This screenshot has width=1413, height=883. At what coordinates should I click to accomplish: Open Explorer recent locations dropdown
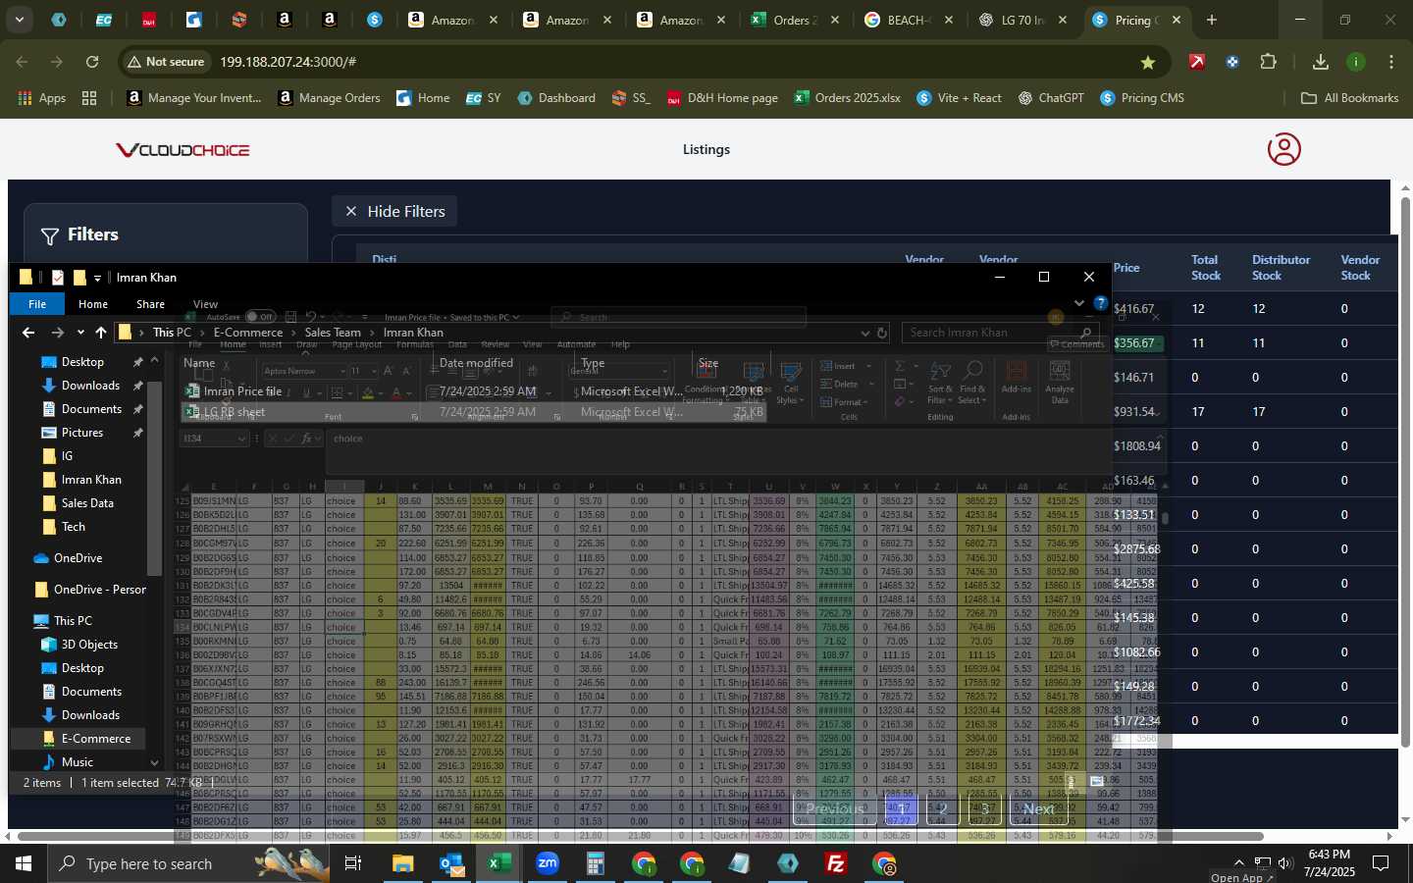pyautogui.click(x=80, y=333)
